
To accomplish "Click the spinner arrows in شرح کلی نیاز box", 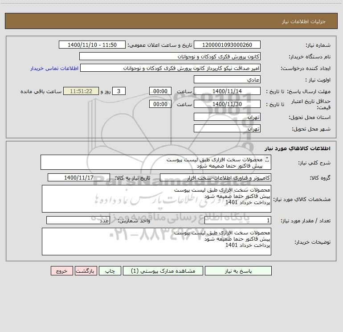I will click(267, 160).
